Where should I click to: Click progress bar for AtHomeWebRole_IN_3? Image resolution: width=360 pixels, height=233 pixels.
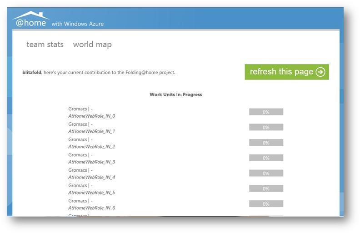(x=266, y=158)
